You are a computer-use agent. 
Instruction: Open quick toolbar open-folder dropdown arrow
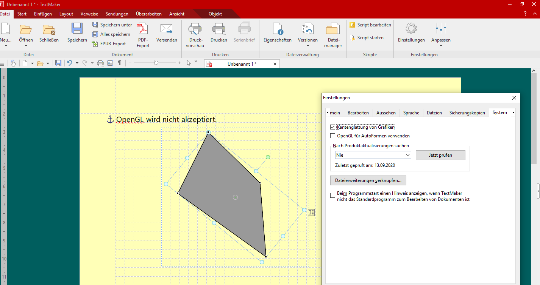coord(48,63)
